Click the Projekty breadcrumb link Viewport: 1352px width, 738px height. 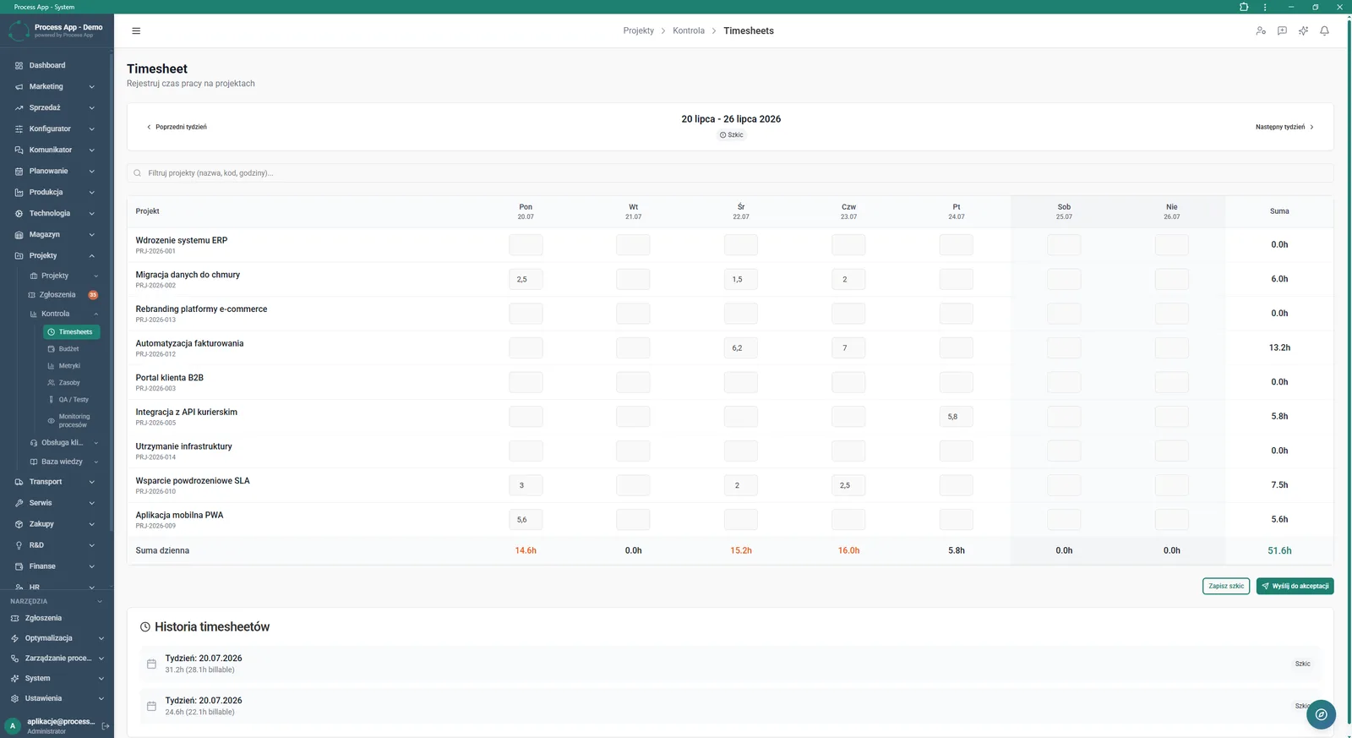click(639, 30)
